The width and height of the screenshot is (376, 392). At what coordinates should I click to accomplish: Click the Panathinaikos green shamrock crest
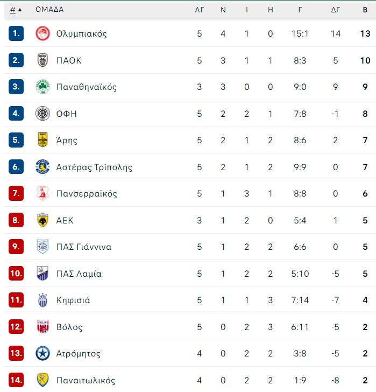[42, 87]
